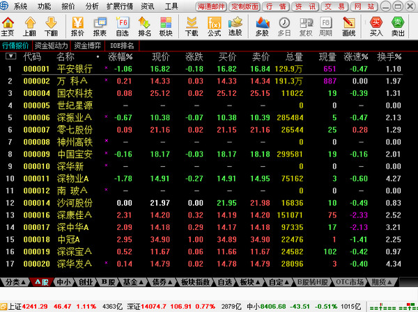
Task: Open the 多股 multi-stock view icon
Action: 263,26
